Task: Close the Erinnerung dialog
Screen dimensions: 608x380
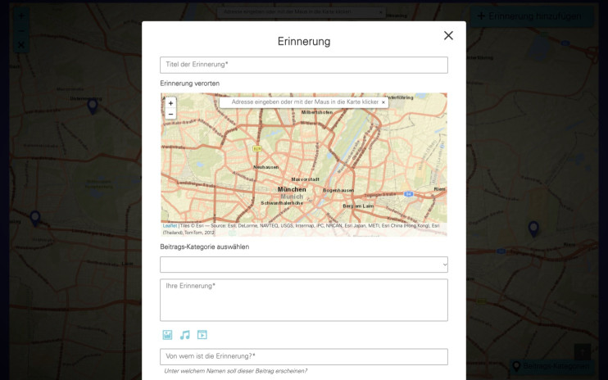Action: point(448,35)
